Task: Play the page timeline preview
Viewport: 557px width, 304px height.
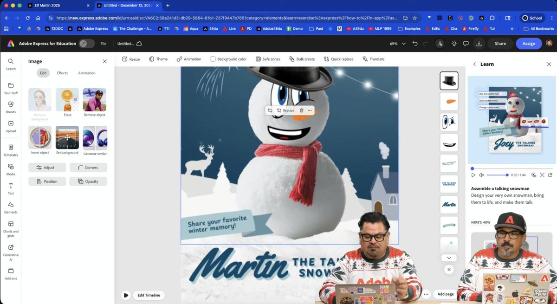Action: pyautogui.click(x=126, y=295)
